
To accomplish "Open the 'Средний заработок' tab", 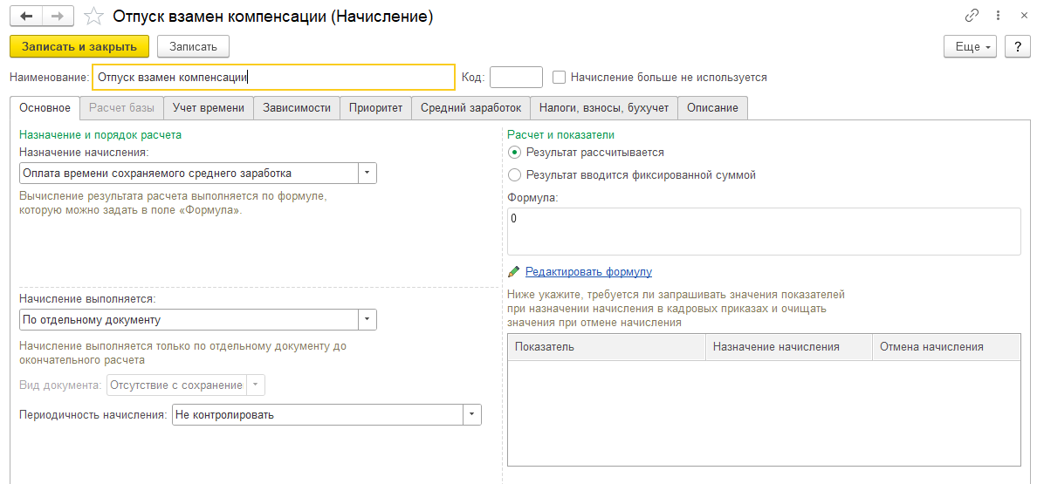I will (x=470, y=108).
